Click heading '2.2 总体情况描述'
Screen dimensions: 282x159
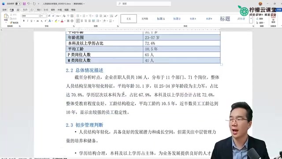coord(85,70)
